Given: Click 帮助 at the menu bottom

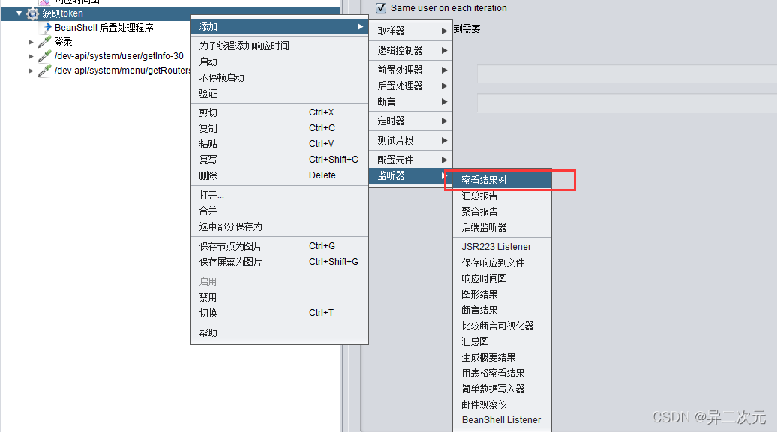Looking at the screenshot, I should pos(208,333).
